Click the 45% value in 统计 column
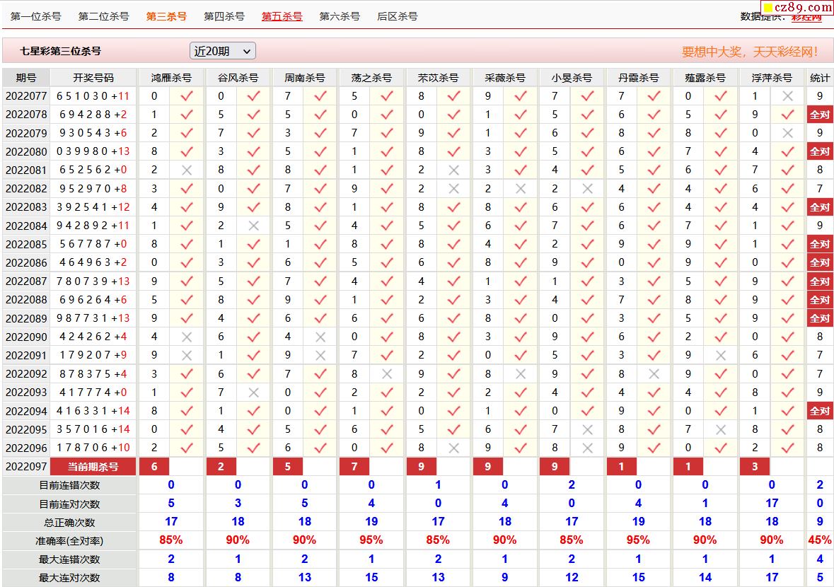This screenshot has height=587, width=834. [820, 540]
